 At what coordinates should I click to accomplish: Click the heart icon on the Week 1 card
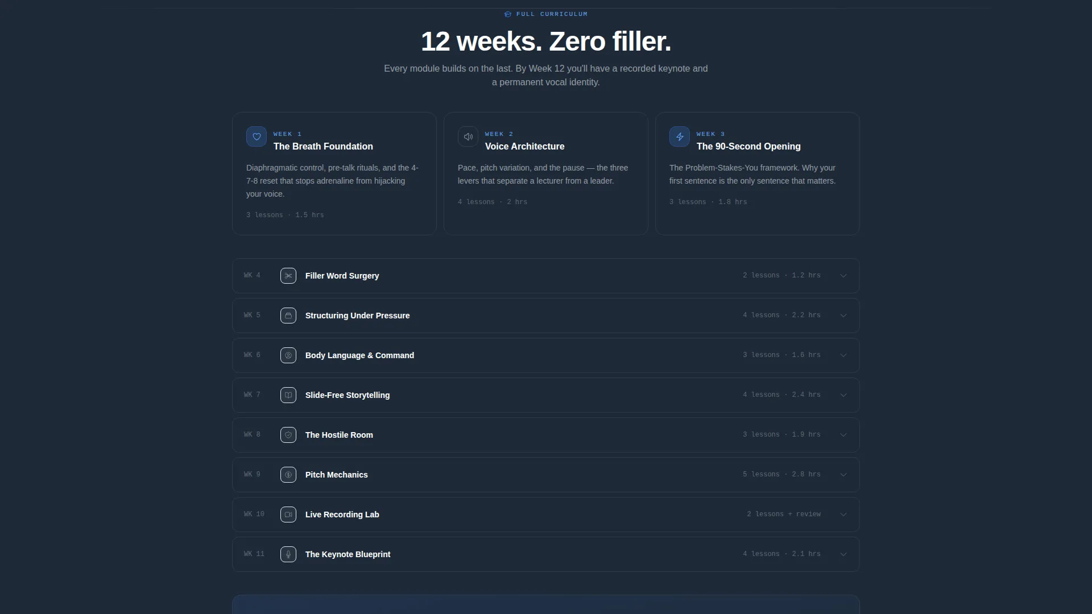click(257, 136)
